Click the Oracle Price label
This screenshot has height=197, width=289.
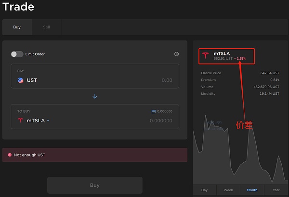(211, 73)
